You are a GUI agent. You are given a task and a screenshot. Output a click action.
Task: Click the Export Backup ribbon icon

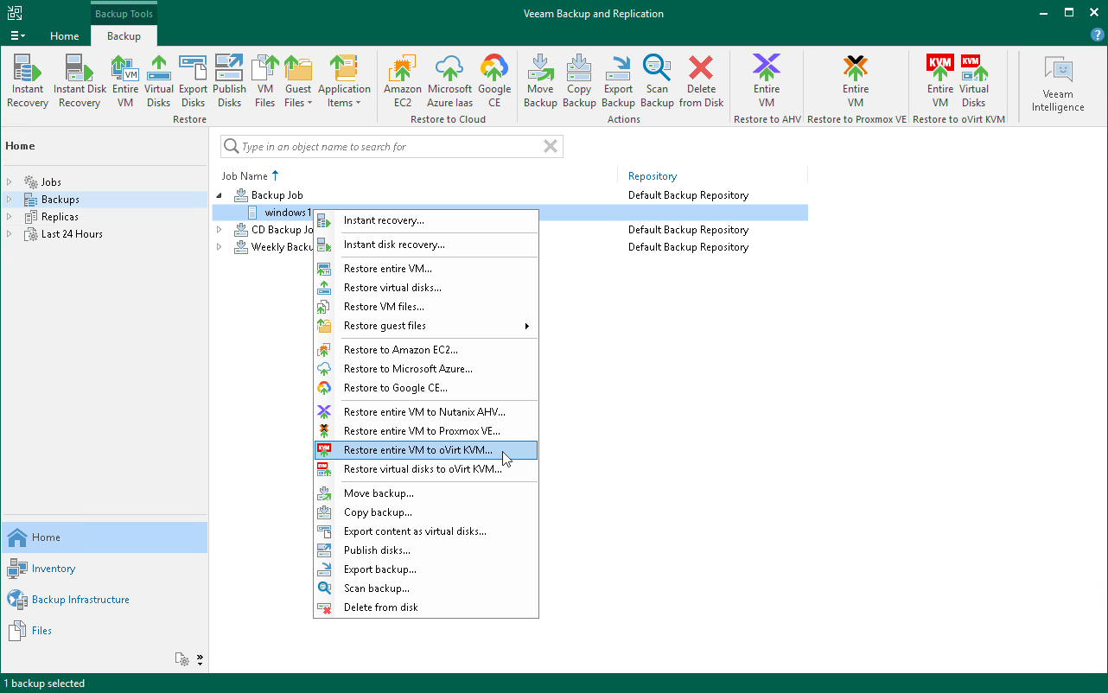618,81
